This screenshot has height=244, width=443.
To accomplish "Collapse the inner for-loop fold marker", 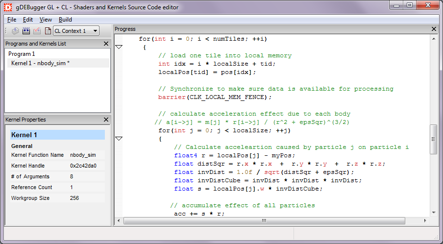I will coord(118,139).
